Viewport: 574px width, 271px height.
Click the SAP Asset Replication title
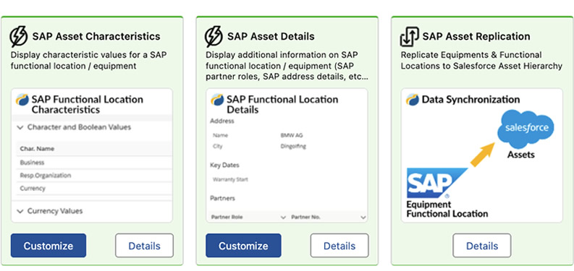click(476, 37)
